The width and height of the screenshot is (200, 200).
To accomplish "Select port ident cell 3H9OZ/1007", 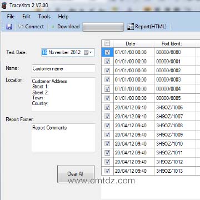I will 175,116.
